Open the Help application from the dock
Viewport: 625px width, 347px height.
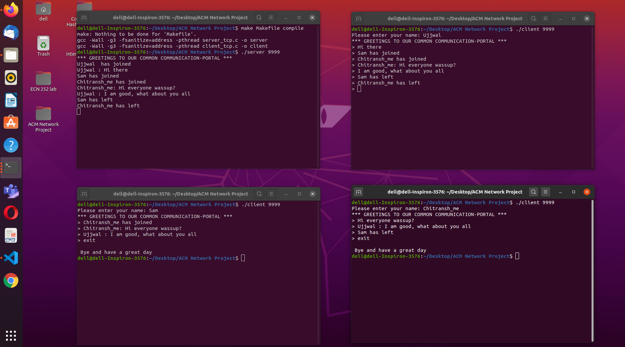coord(11,145)
